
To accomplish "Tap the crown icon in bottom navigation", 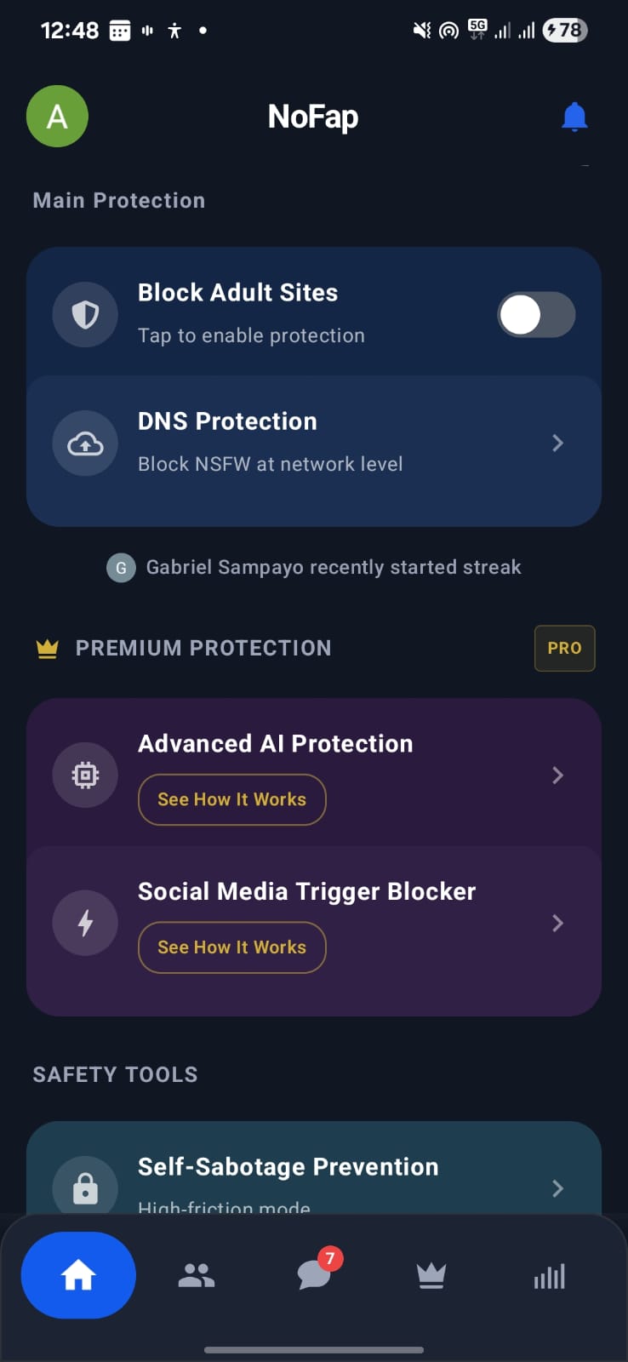I will pos(431,1274).
